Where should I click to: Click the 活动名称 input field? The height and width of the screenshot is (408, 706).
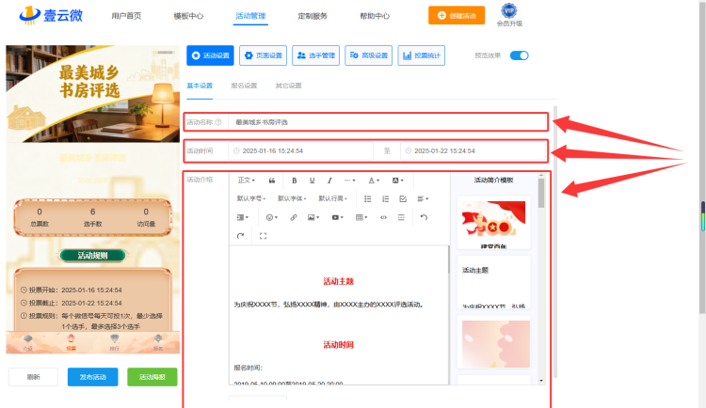(388, 122)
